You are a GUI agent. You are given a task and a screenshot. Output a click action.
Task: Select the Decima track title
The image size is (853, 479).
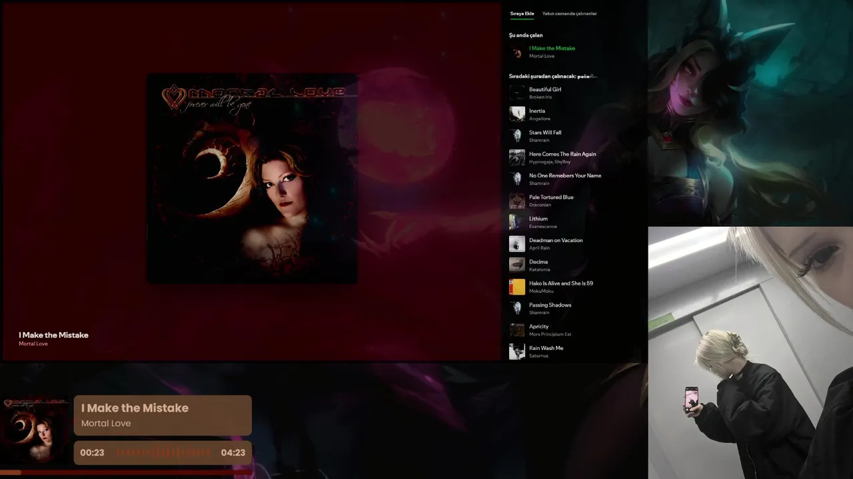tap(538, 262)
